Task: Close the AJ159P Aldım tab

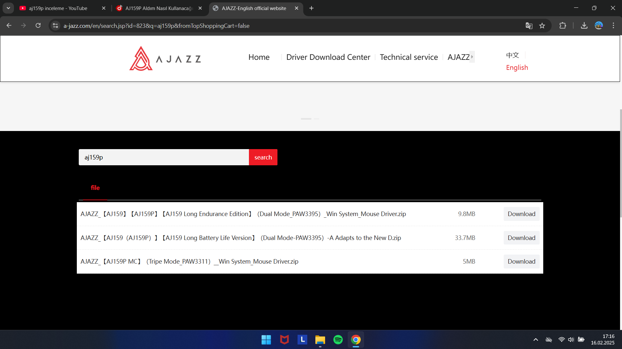Action: [200, 8]
